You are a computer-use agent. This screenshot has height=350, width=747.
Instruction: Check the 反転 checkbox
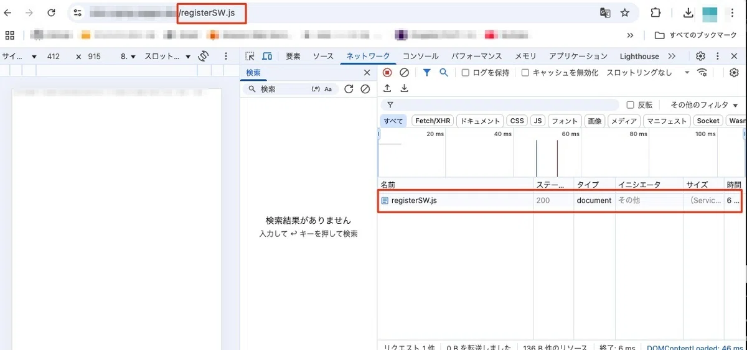(630, 105)
